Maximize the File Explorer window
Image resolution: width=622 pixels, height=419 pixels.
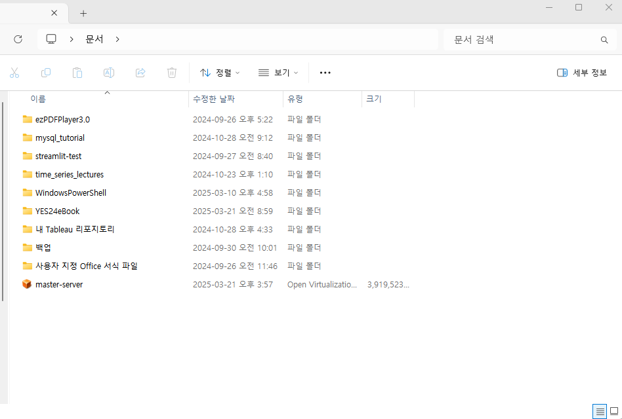click(x=579, y=7)
